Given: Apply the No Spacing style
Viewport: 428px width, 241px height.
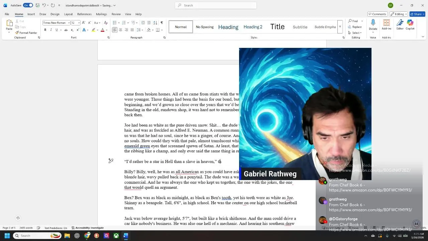Looking at the screenshot, I should [x=205, y=27].
